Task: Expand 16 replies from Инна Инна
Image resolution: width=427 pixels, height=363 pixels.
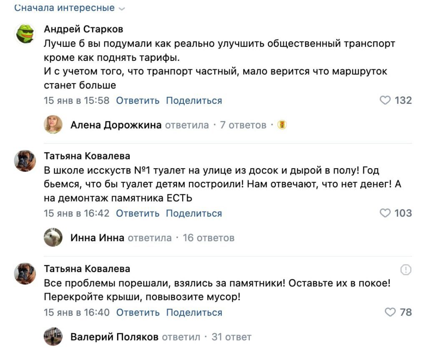Action: tap(208, 238)
